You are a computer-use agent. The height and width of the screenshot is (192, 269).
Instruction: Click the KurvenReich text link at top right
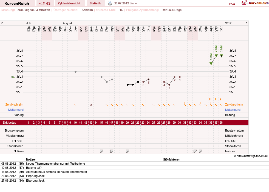tap(259, 3)
